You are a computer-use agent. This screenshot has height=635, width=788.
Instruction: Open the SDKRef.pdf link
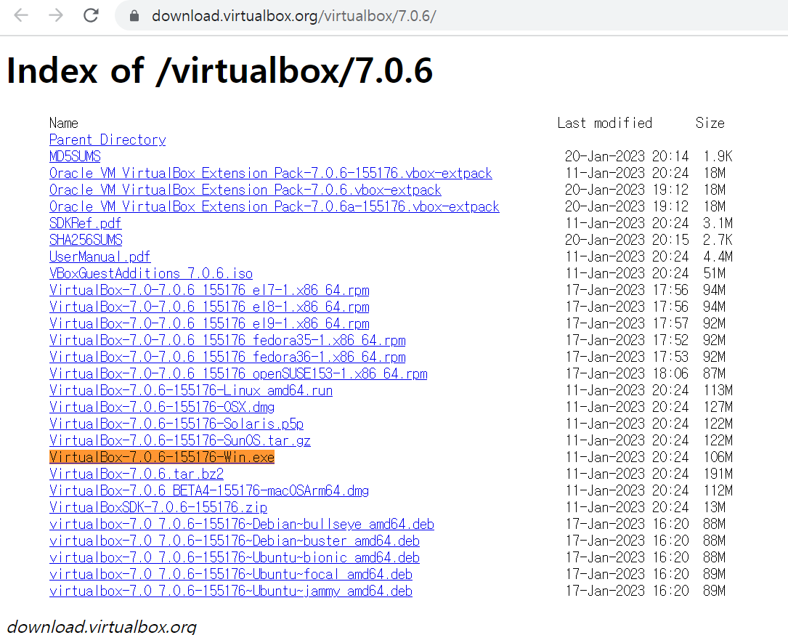click(86, 223)
